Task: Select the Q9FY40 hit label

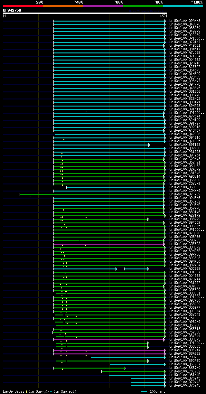Action: click(185, 95)
